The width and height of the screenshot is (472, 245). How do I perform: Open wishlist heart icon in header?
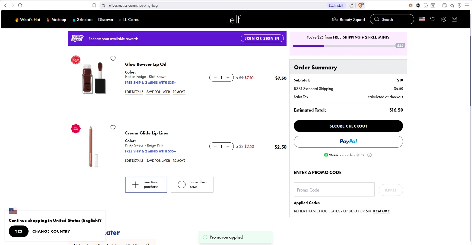tap(433, 19)
